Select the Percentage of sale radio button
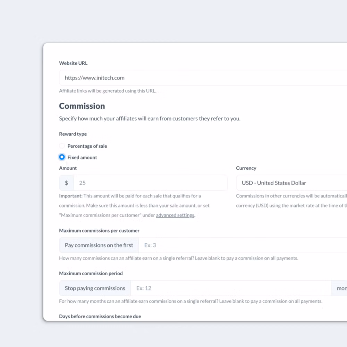 pyautogui.click(x=62, y=146)
